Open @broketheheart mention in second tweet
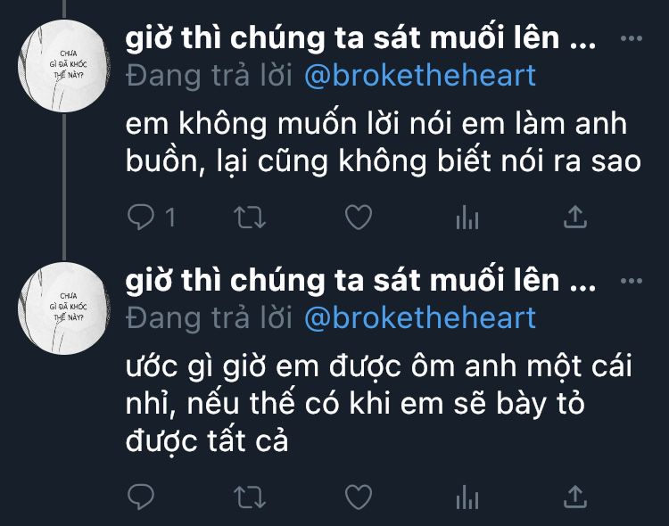669x526 pixels. click(x=420, y=318)
